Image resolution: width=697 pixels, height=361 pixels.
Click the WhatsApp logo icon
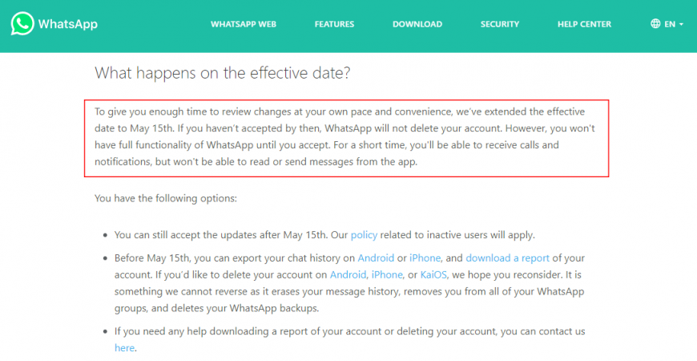coord(22,23)
